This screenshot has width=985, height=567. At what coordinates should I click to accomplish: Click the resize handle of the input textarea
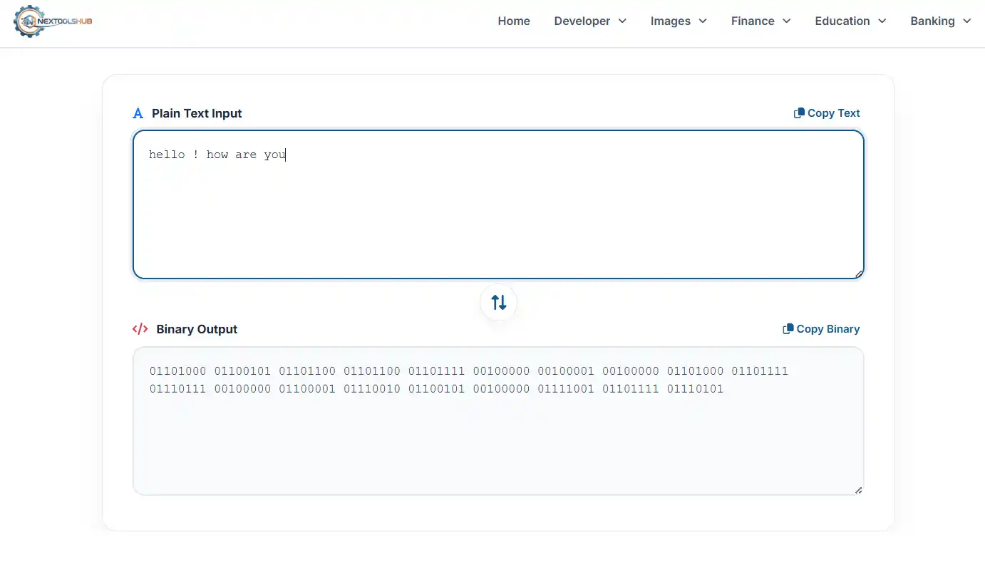(x=858, y=274)
